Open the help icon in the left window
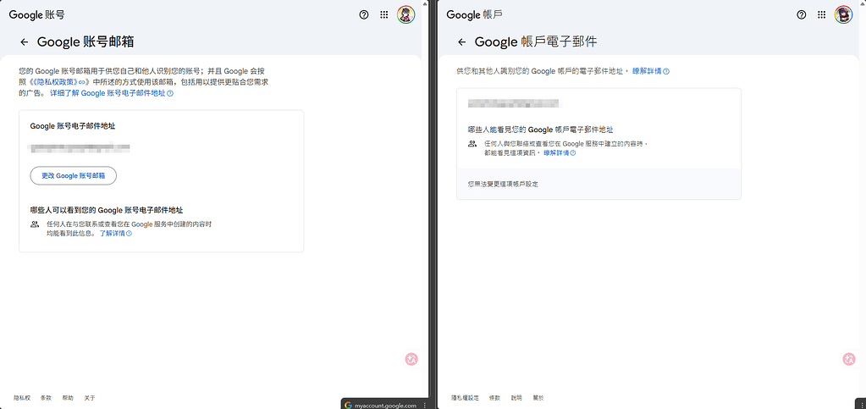The image size is (866, 409). 363,15
